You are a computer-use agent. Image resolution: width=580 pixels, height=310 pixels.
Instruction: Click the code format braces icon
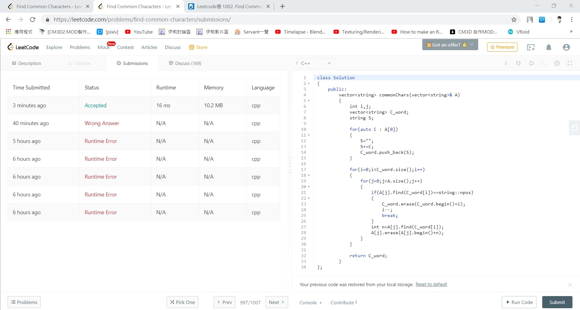[518, 63]
